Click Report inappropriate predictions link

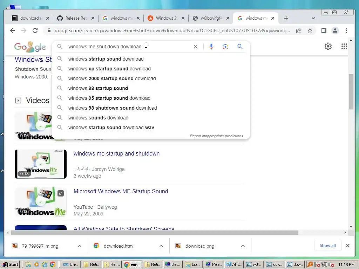tap(216, 136)
